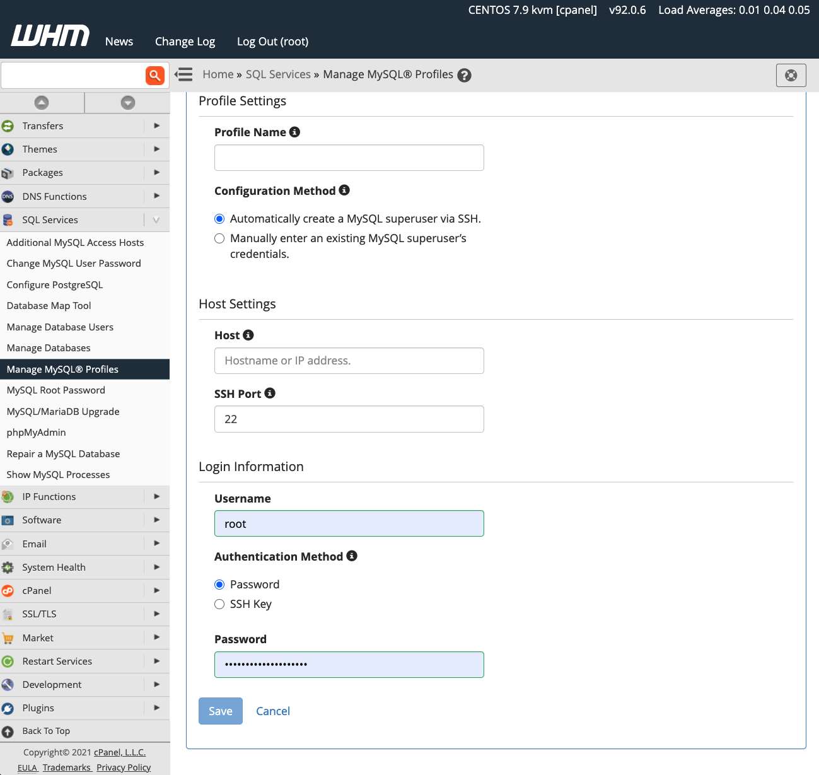Open the News menu item
Image resolution: width=819 pixels, height=775 pixels.
click(119, 41)
